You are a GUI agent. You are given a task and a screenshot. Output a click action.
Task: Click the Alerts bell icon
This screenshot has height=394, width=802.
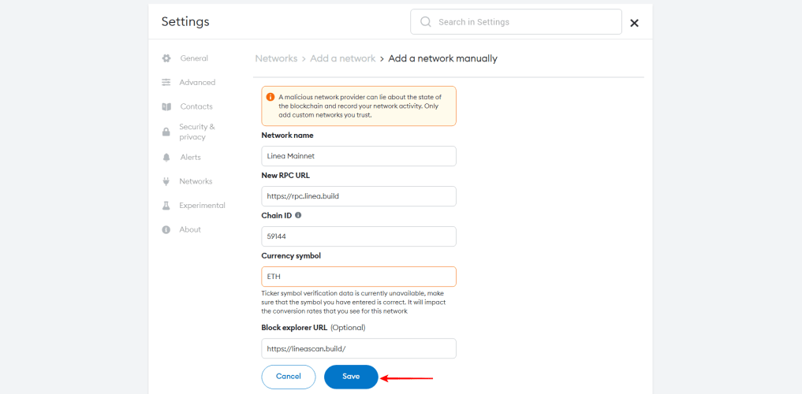pos(166,158)
